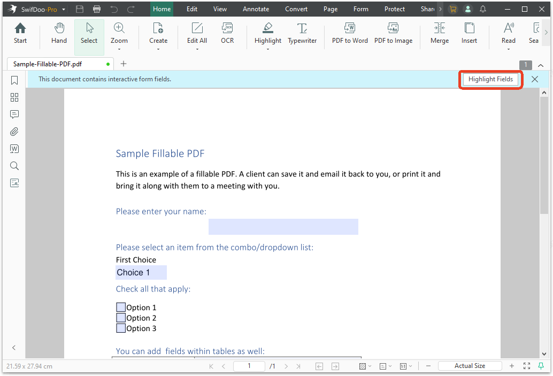Open the notifications bell
Image resolution: width=553 pixels, height=376 pixels.
pos(483,10)
